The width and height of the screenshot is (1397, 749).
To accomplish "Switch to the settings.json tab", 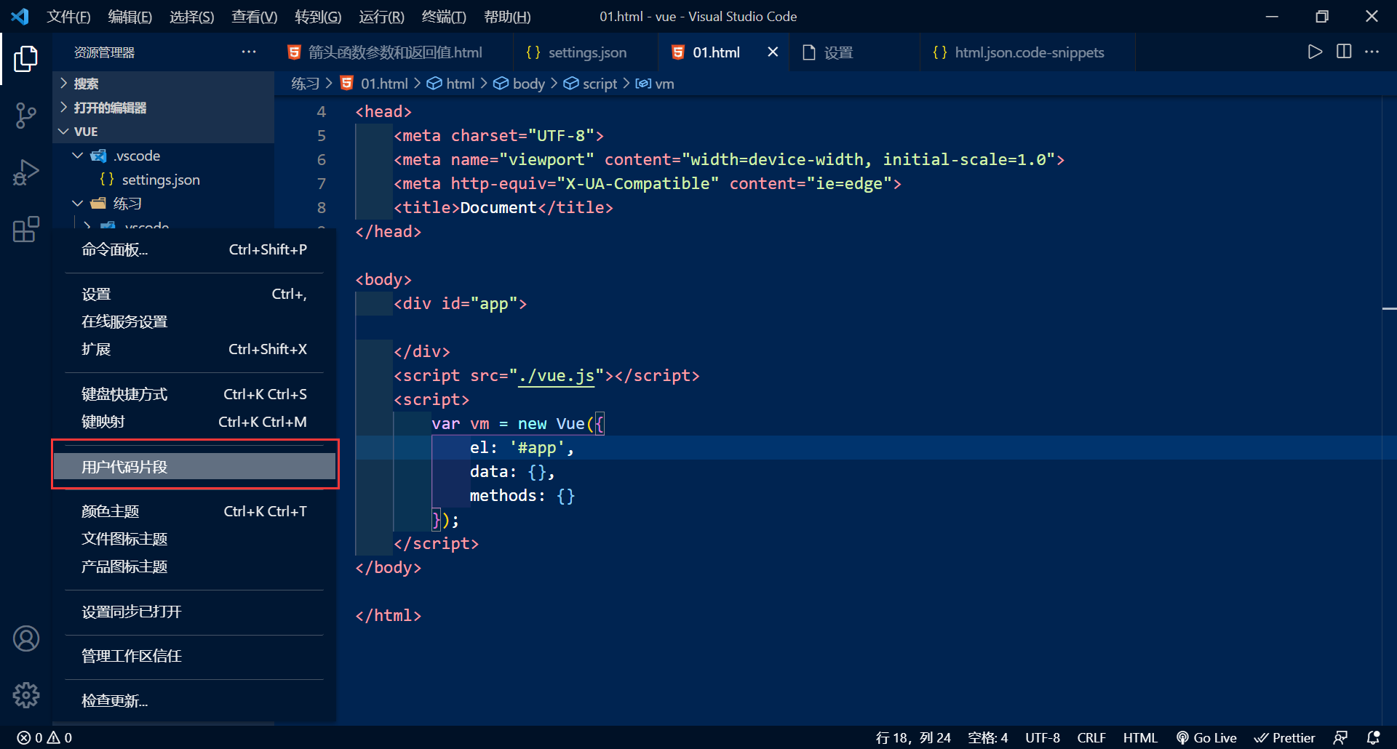I will tap(586, 52).
